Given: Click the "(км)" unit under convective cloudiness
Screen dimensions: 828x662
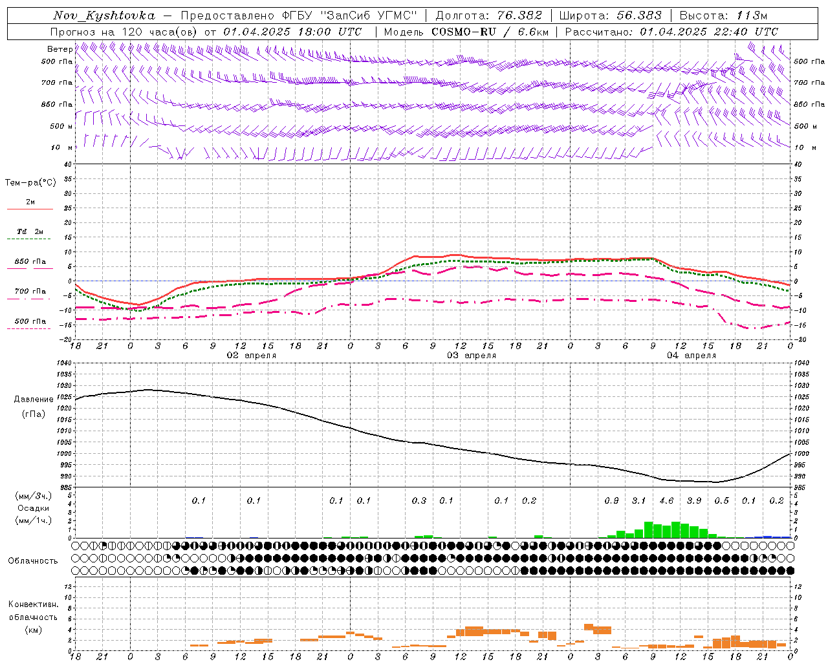Looking at the screenshot, I should pyautogui.click(x=33, y=630).
